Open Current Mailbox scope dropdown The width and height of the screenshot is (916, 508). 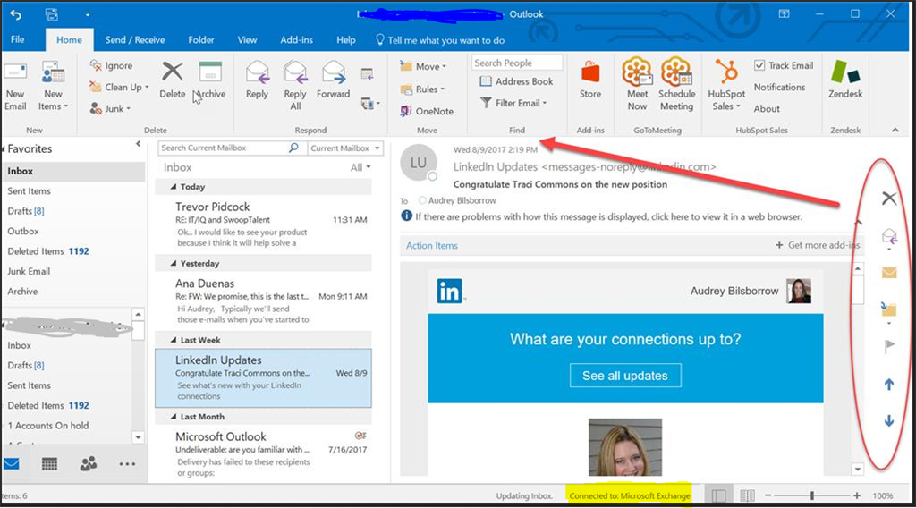click(345, 148)
